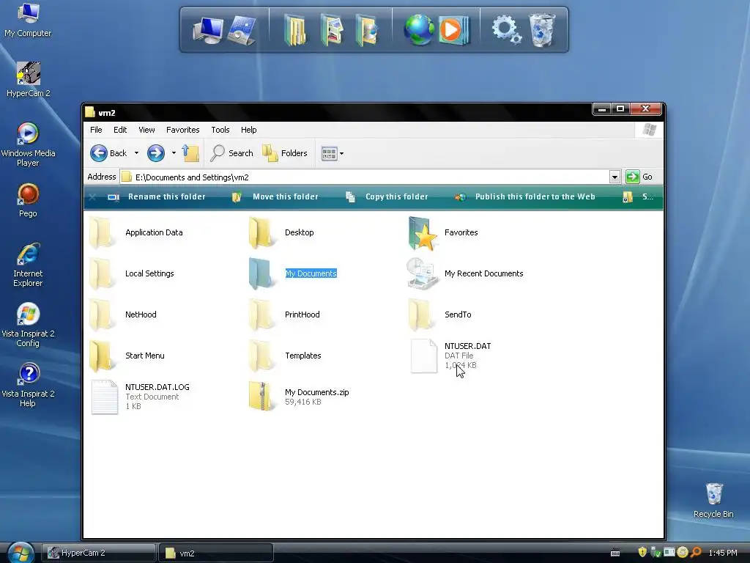This screenshot has width=750, height=563.
Task: Select the SendTo folder
Action: [440, 315]
